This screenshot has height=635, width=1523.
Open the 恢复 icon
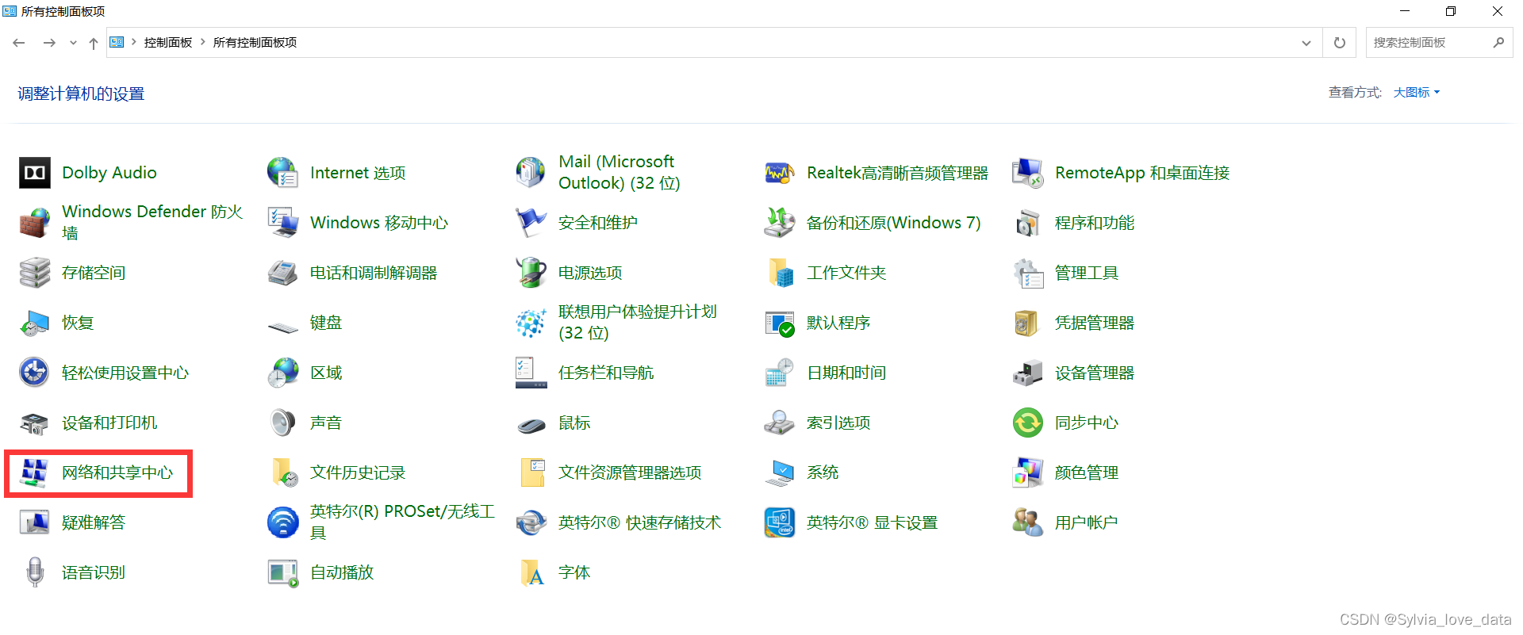pyautogui.click(x=35, y=323)
